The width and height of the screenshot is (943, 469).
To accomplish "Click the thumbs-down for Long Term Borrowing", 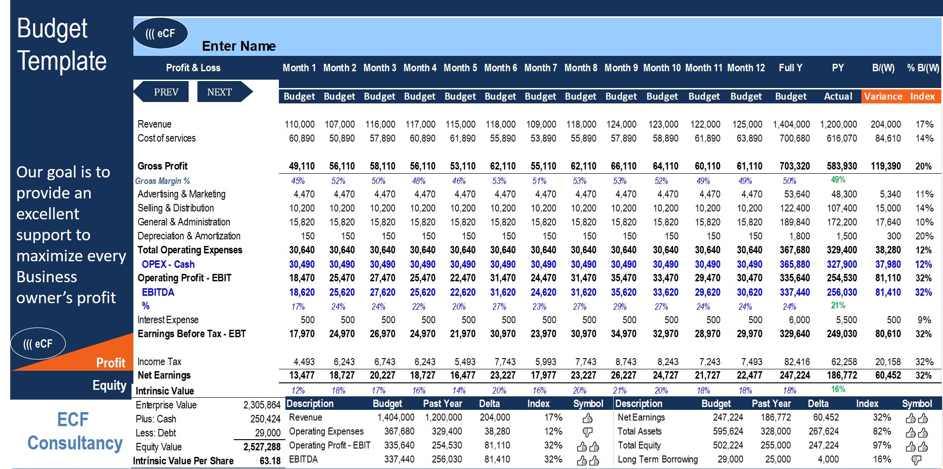I will 916,460.
